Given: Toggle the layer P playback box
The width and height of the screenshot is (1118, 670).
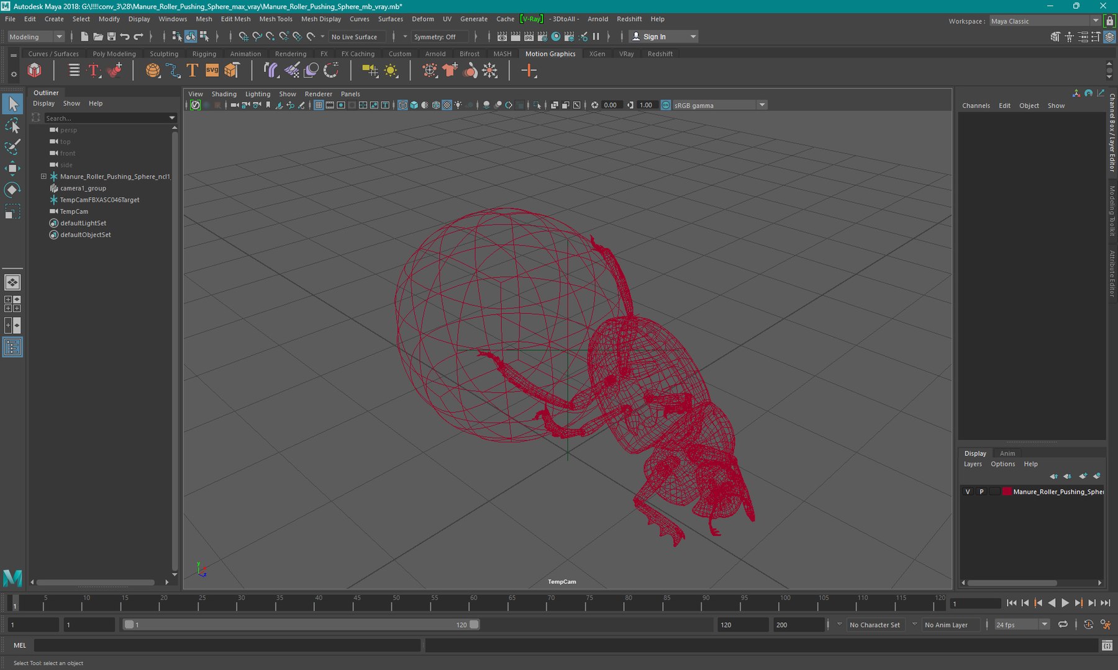Looking at the screenshot, I should click(981, 491).
